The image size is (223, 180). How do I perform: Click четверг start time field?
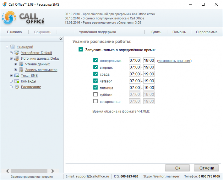pos(134,81)
